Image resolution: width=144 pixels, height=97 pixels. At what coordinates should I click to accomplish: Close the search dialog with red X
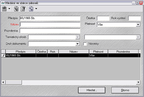click(141, 3)
